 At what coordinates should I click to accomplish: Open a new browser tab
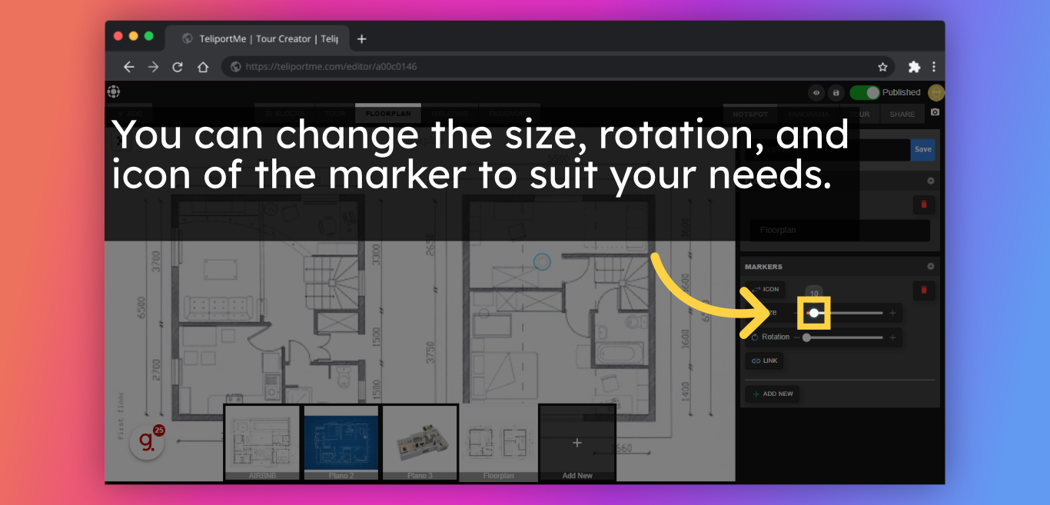click(x=362, y=38)
